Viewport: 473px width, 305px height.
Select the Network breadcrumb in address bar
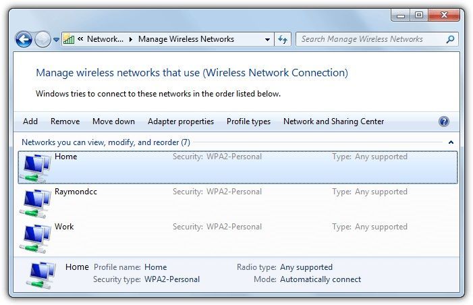click(105, 39)
